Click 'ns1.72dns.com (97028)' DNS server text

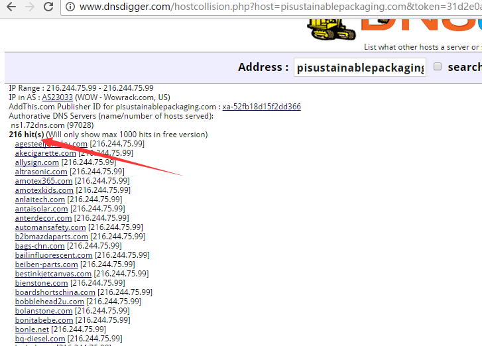pyautogui.click(x=52, y=125)
